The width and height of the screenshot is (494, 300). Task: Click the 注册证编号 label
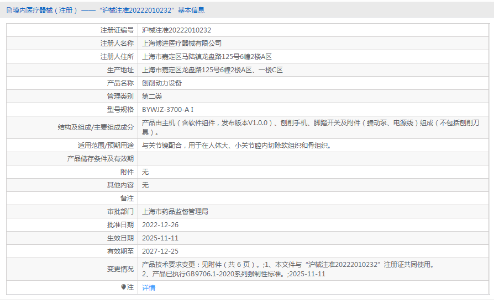tap(117, 30)
